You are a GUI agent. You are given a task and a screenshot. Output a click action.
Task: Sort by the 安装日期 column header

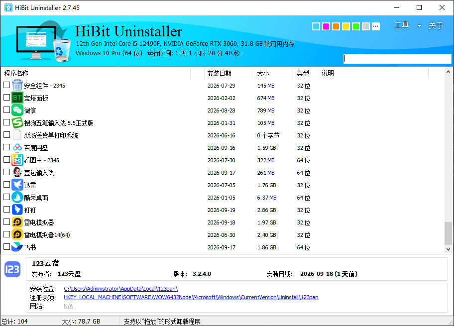[229, 73]
